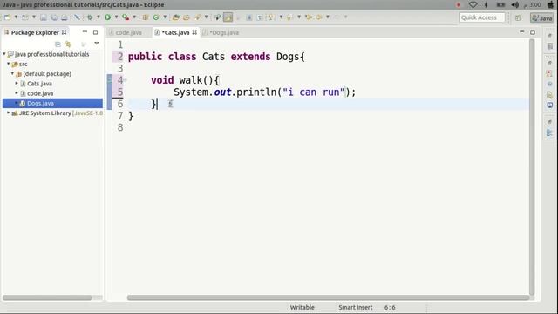Collapse the src folder node
The image size is (558, 314).
tap(9, 64)
